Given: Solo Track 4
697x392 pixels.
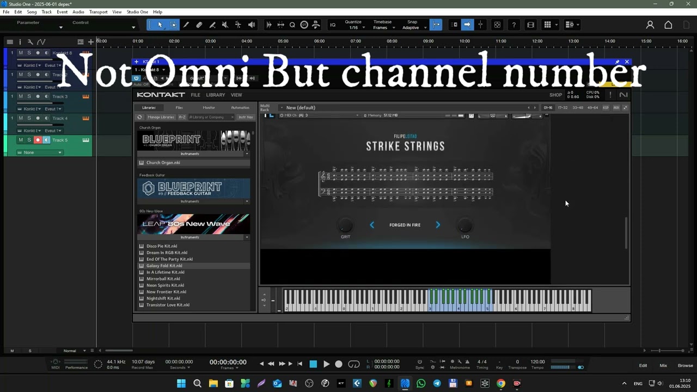Looking at the screenshot, I should pos(29,118).
